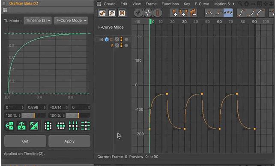
Task: Click frame 30 on timeline ruler
Action: 184,22
